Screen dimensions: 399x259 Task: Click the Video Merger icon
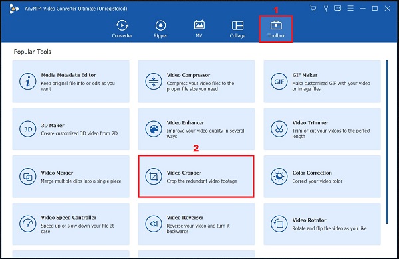point(27,177)
